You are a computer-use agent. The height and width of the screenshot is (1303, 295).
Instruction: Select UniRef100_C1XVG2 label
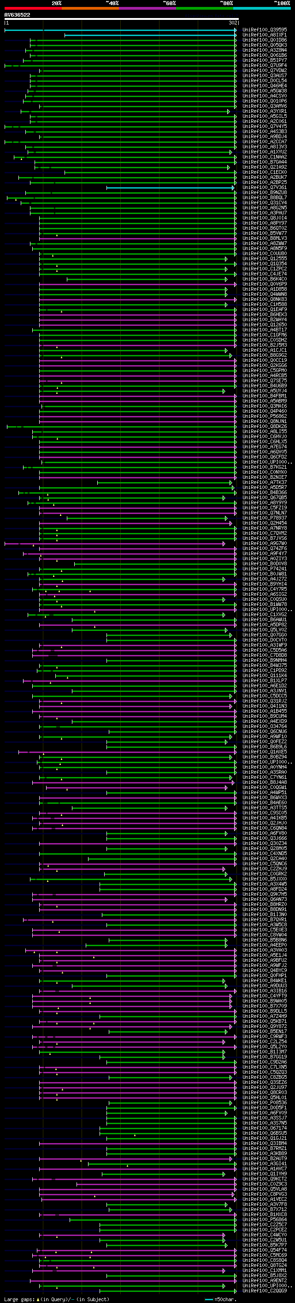click(265, 615)
